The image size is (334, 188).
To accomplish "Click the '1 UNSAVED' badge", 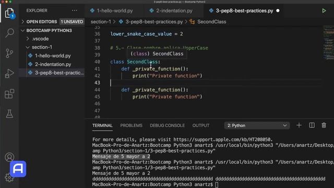I will pyautogui.click(x=72, y=22).
